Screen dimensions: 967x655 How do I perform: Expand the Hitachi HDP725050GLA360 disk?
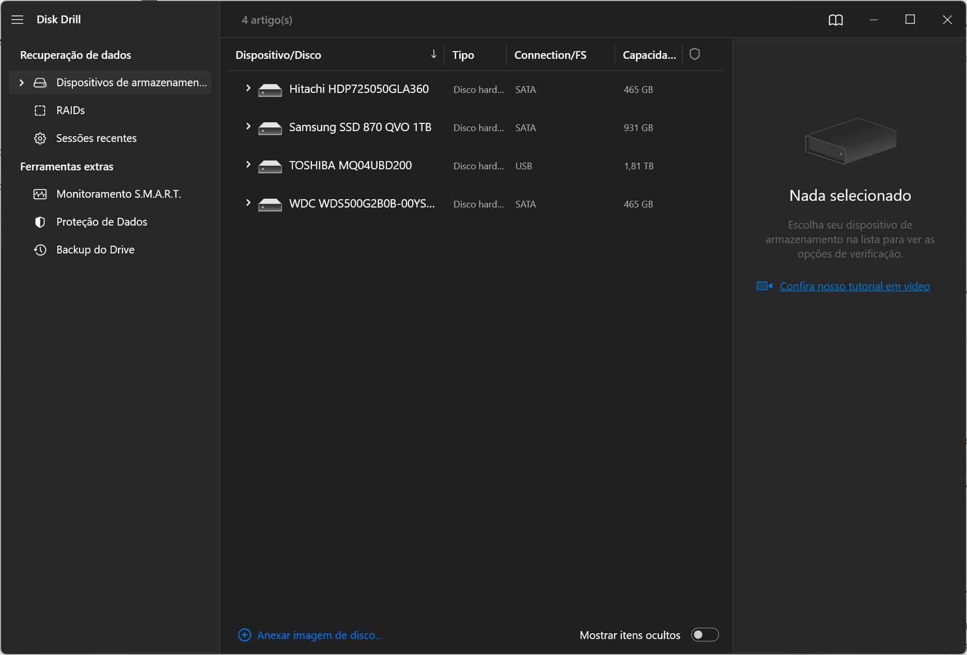point(248,88)
